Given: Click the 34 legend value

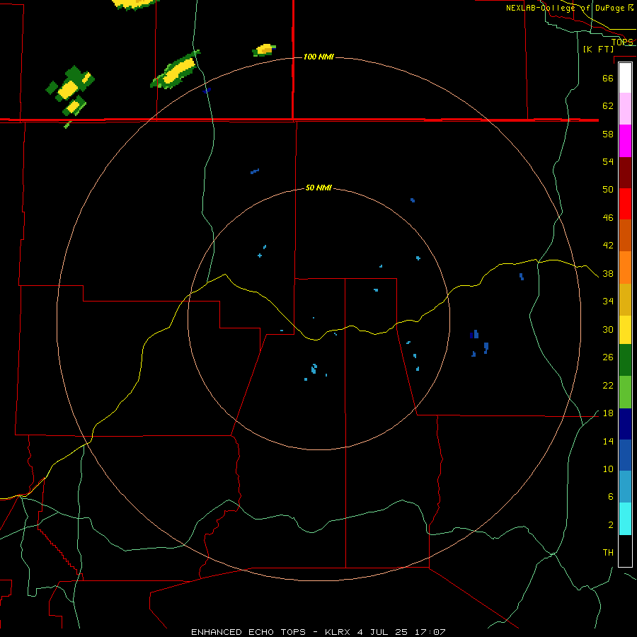Looking at the screenshot, I should tap(608, 302).
